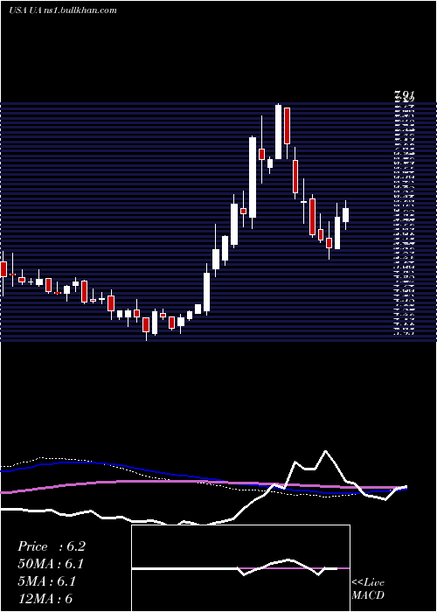Click the "5MA : 6.1" label

[46, 581]
